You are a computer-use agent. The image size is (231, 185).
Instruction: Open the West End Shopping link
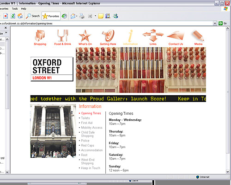pyautogui.click(x=88, y=161)
